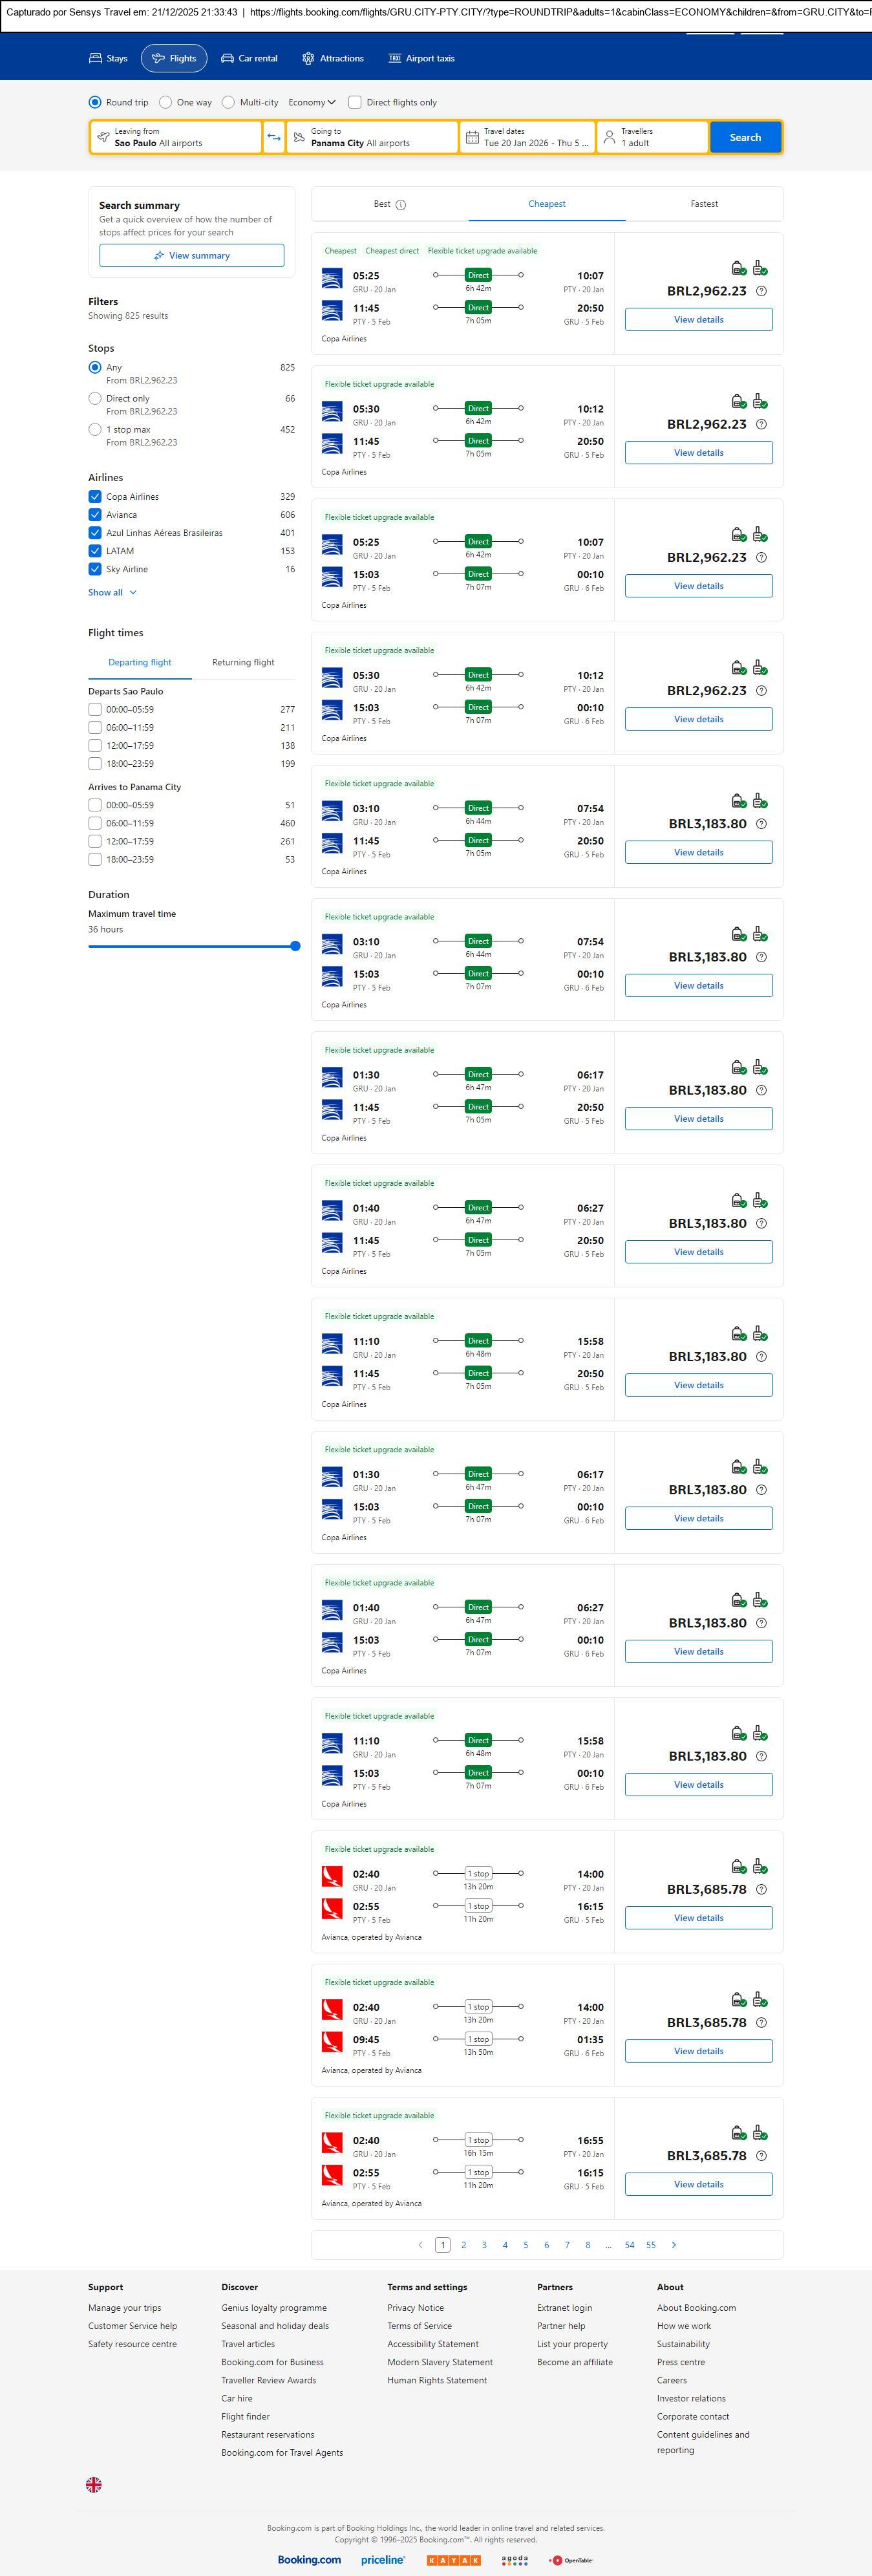Switch to the Returning flight tab
The image size is (872, 2576).
243,662
